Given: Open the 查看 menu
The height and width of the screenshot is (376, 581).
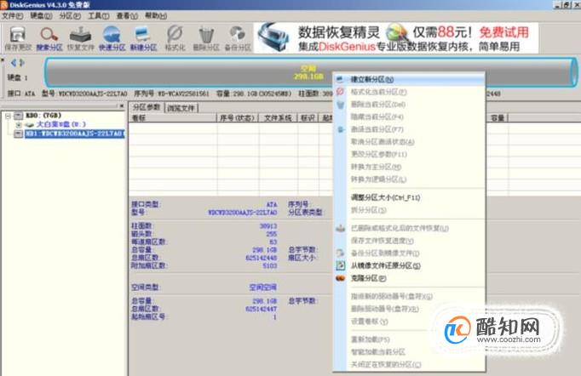Looking at the screenshot, I should click(x=127, y=16).
